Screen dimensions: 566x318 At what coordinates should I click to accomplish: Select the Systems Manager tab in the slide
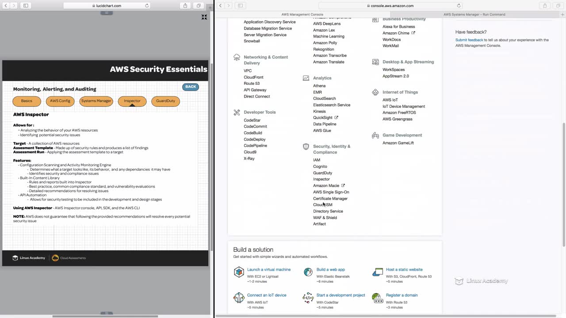(96, 101)
